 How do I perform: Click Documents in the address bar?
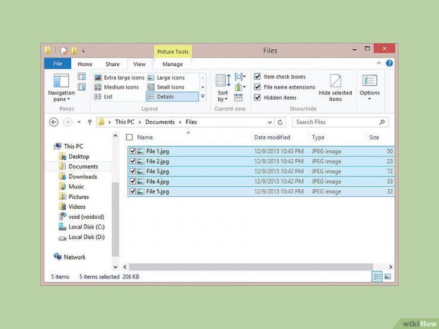[160, 122]
